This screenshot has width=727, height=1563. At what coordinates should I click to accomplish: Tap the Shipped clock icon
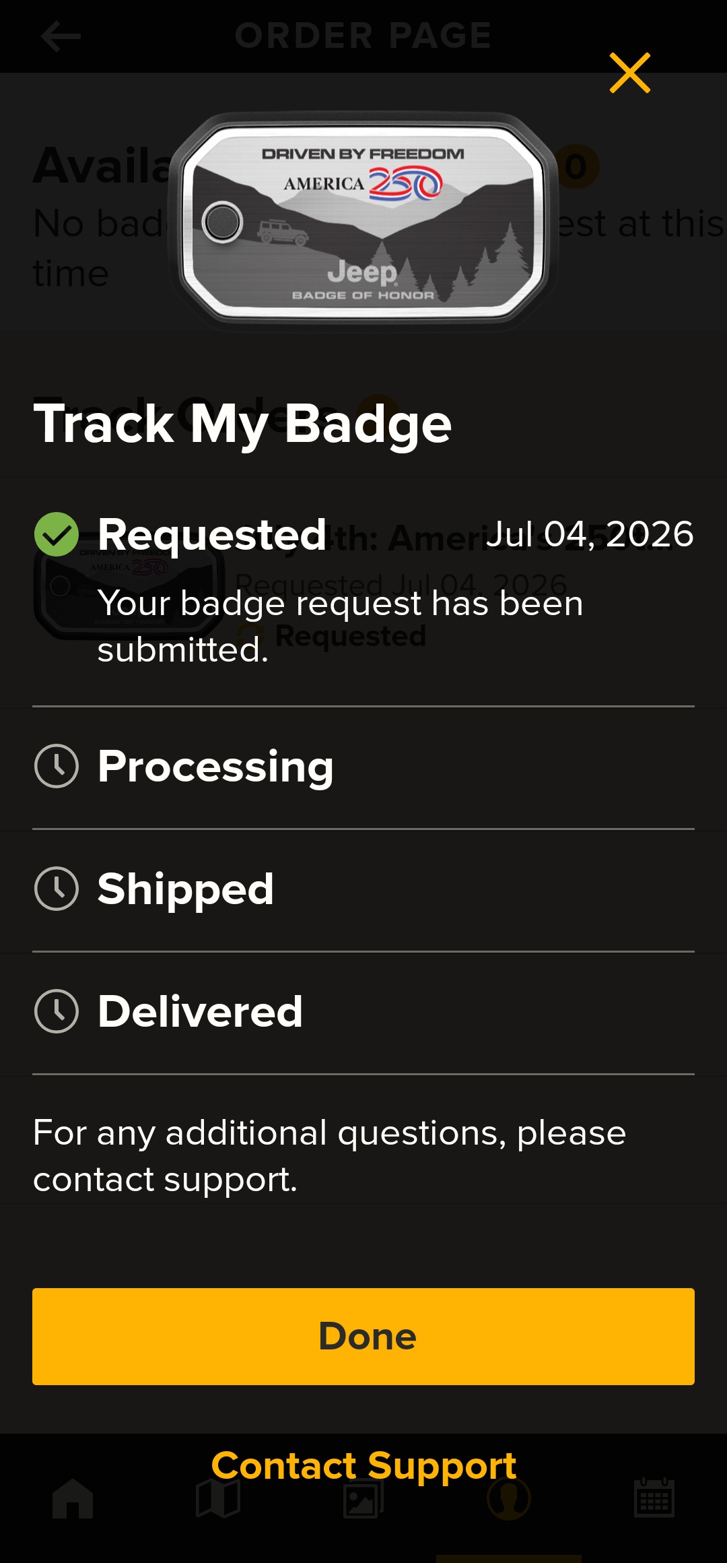click(x=57, y=889)
